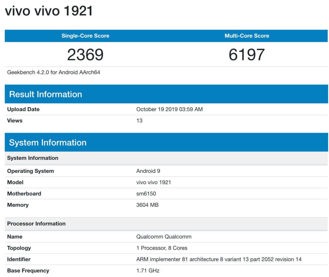Click the Geekbench 4.2.0 for Android AArch64 text
The image size is (329, 277).
click(54, 72)
